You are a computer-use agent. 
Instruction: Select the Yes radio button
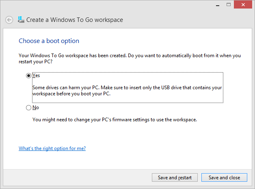[x=28, y=75]
